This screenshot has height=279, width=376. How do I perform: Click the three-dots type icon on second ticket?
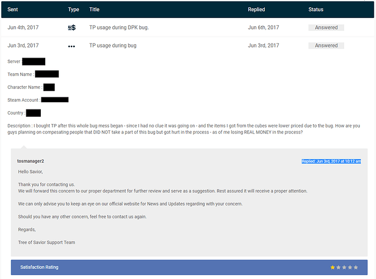click(72, 46)
